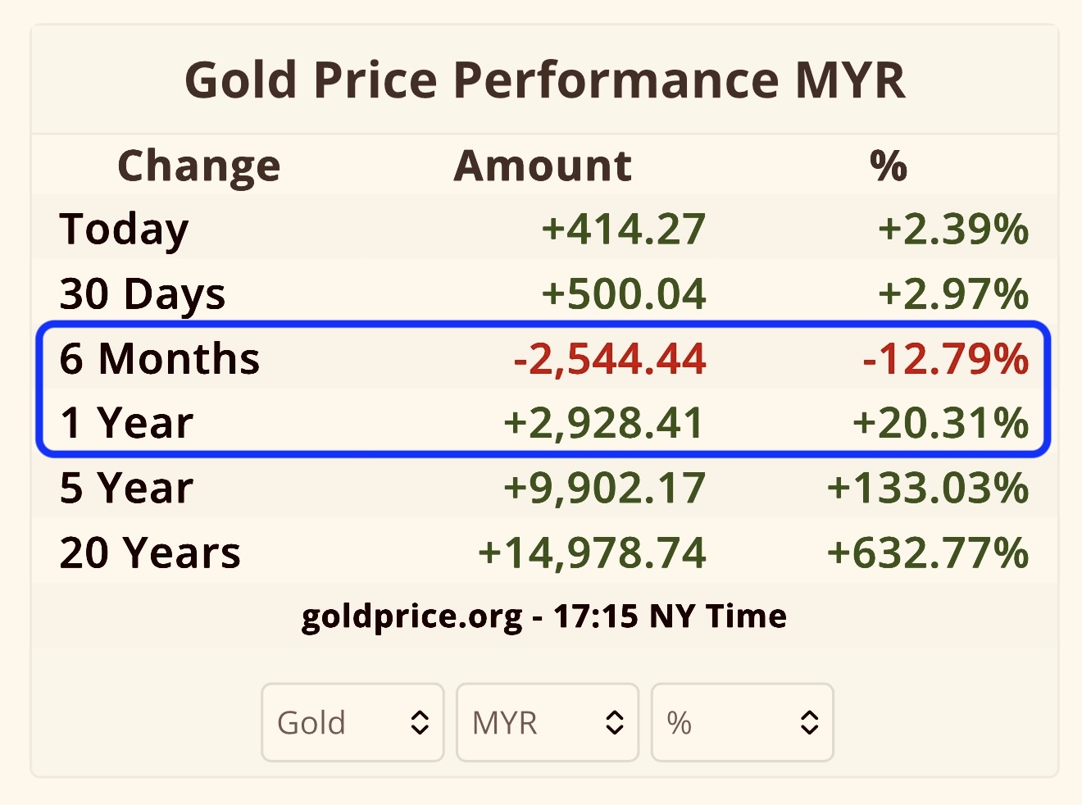This screenshot has width=1082, height=805.
Task: Click the -2,544.44 six month amount
Action: pyautogui.click(x=610, y=359)
